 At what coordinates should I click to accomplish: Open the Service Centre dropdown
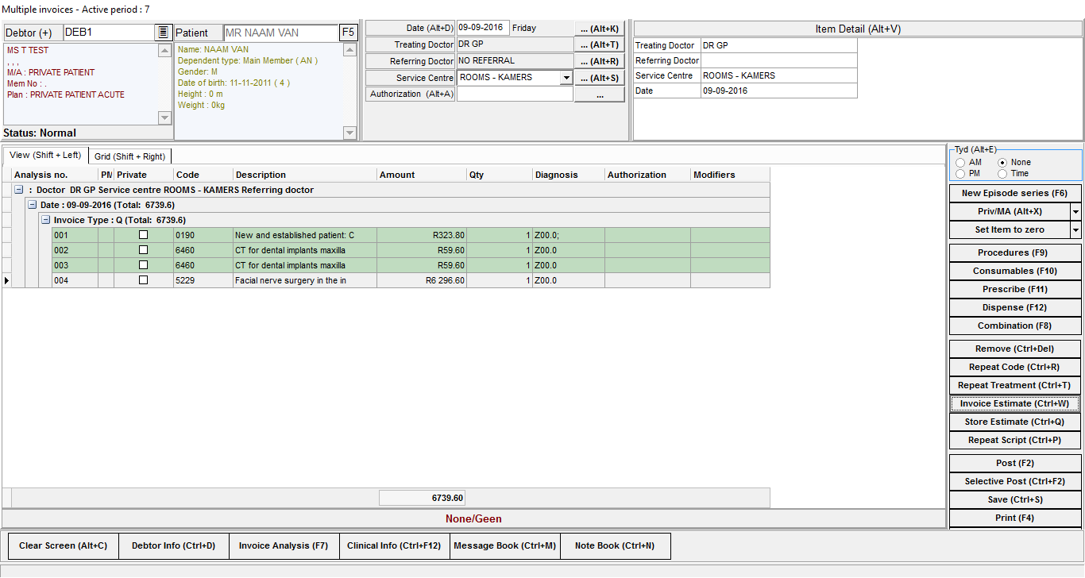[x=566, y=78]
